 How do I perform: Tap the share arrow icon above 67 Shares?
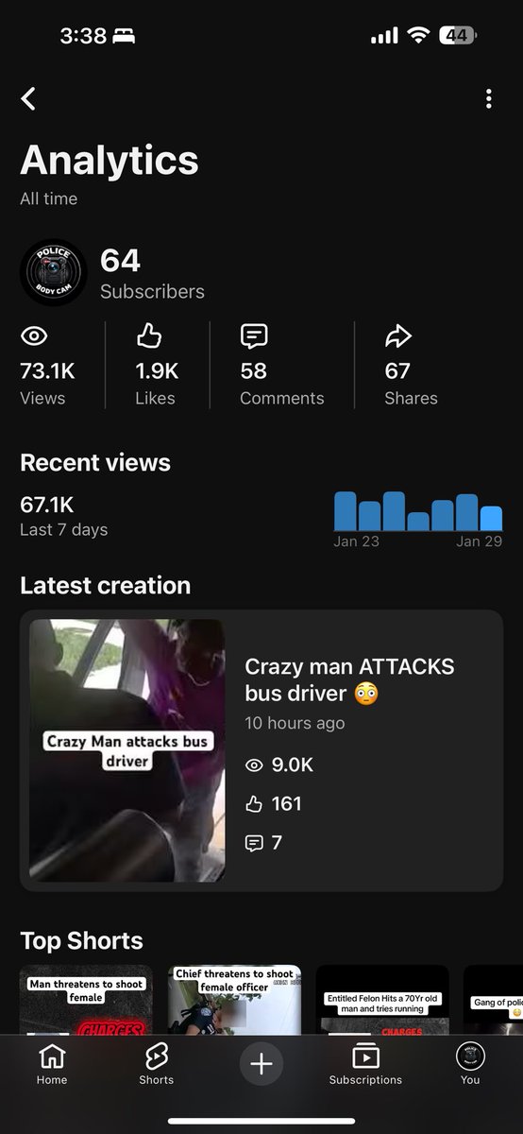[397, 335]
